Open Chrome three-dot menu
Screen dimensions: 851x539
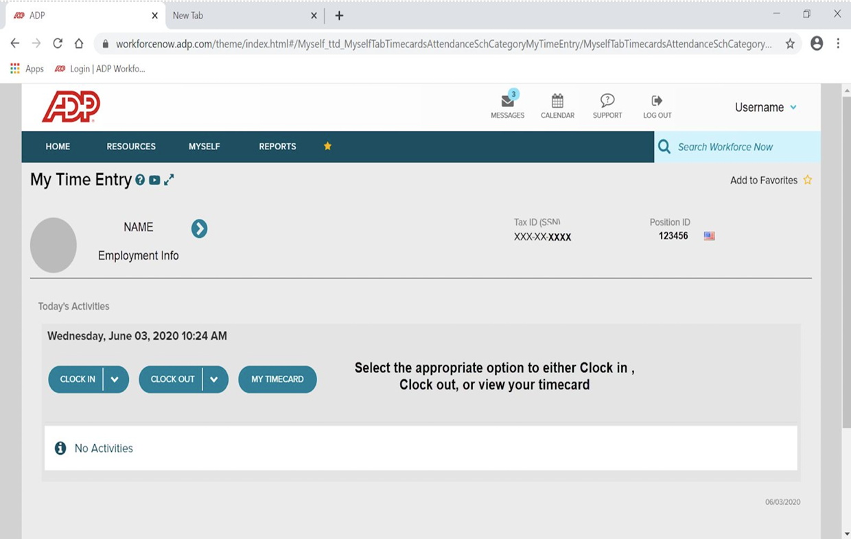click(x=838, y=43)
